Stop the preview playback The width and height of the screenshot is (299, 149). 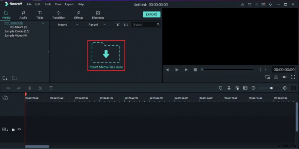point(195,70)
